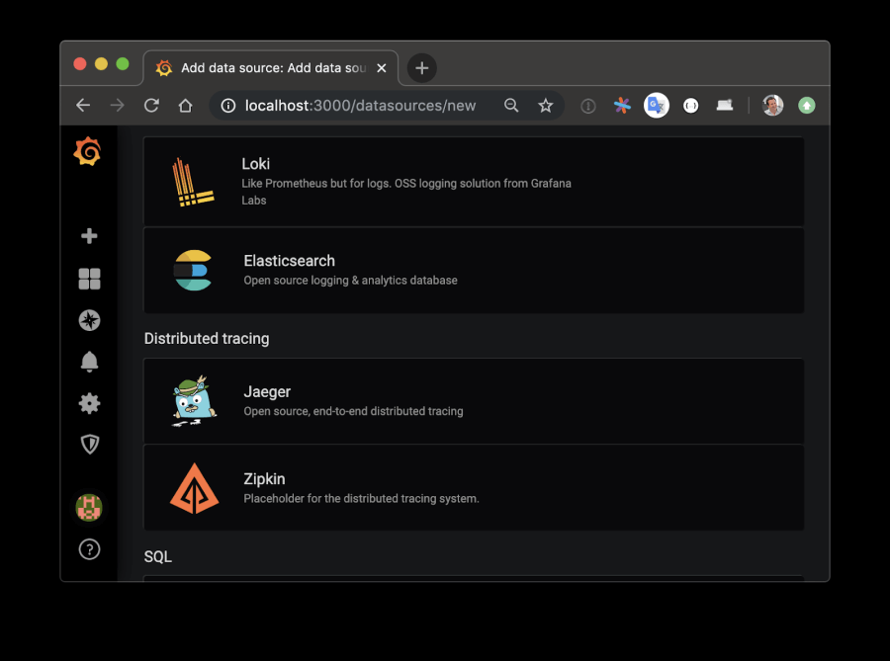Select the Loki data source entry

[x=475, y=182]
